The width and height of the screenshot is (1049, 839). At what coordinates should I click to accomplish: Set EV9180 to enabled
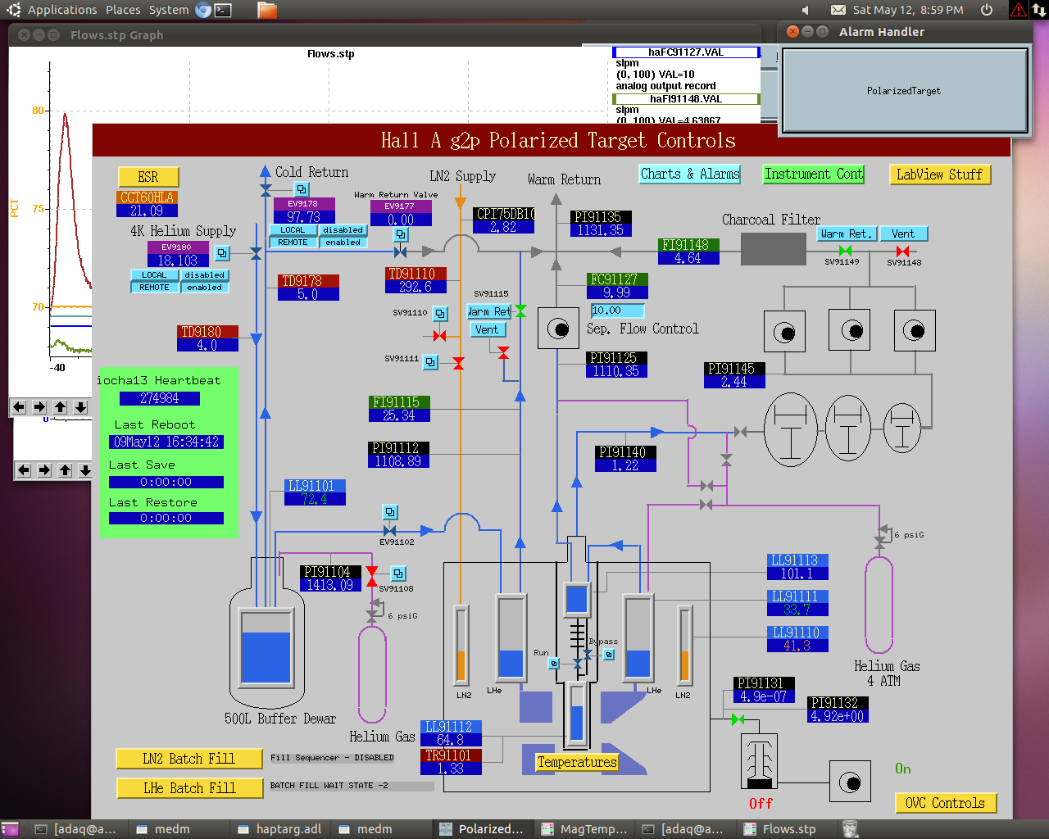click(205, 288)
